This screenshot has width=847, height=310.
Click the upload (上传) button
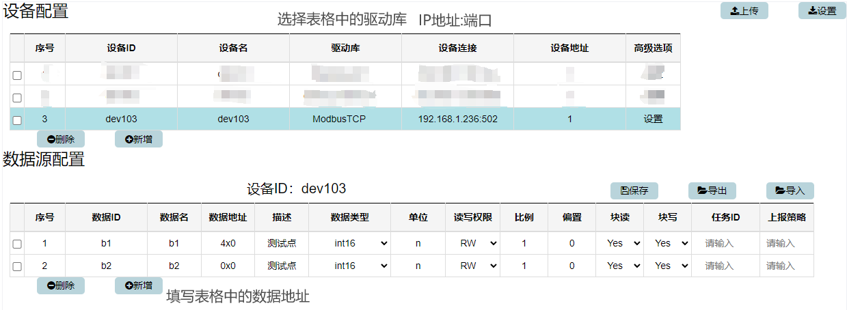click(744, 11)
